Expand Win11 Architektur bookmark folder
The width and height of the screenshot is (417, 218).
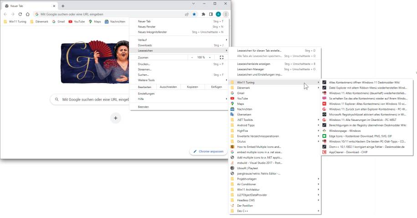coord(275,190)
